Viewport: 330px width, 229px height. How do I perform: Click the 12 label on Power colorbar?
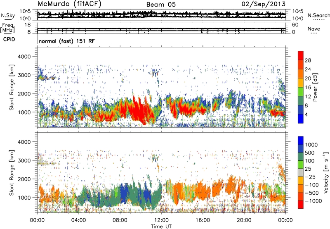(x=308, y=97)
